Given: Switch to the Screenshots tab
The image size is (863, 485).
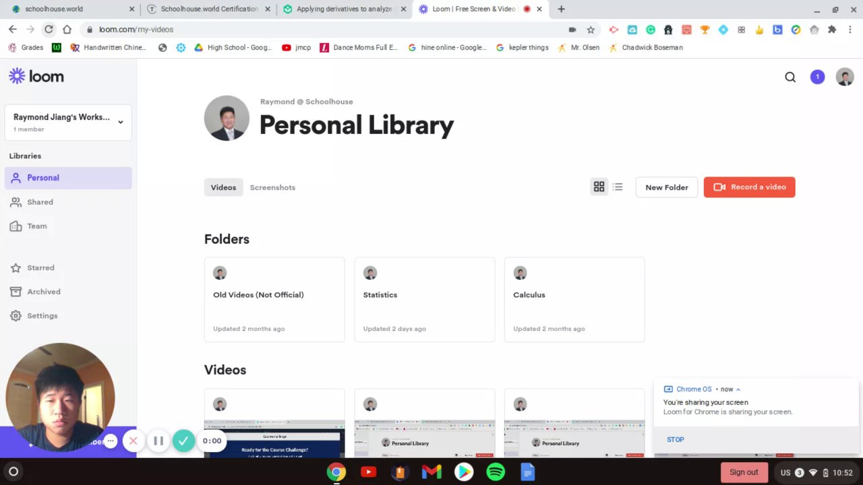Looking at the screenshot, I should (272, 187).
